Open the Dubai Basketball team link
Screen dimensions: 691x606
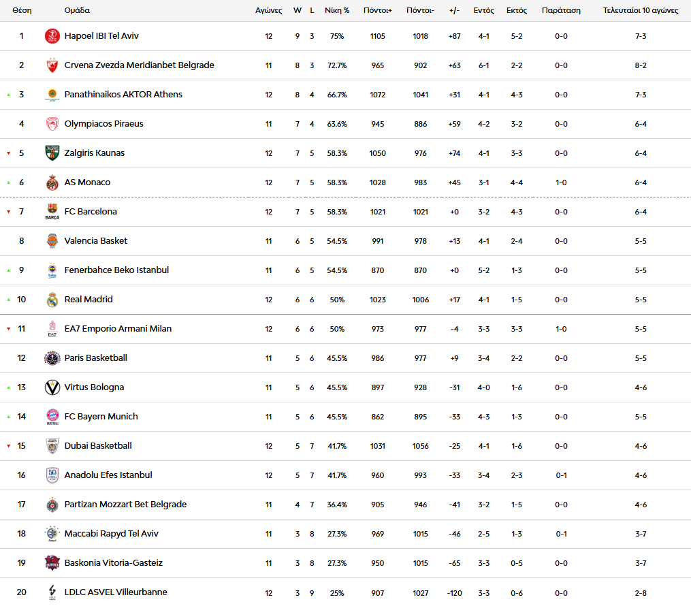pos(98,446)
